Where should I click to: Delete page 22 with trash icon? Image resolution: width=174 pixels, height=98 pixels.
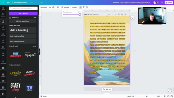pyautogui.click(x=125, y=14)
